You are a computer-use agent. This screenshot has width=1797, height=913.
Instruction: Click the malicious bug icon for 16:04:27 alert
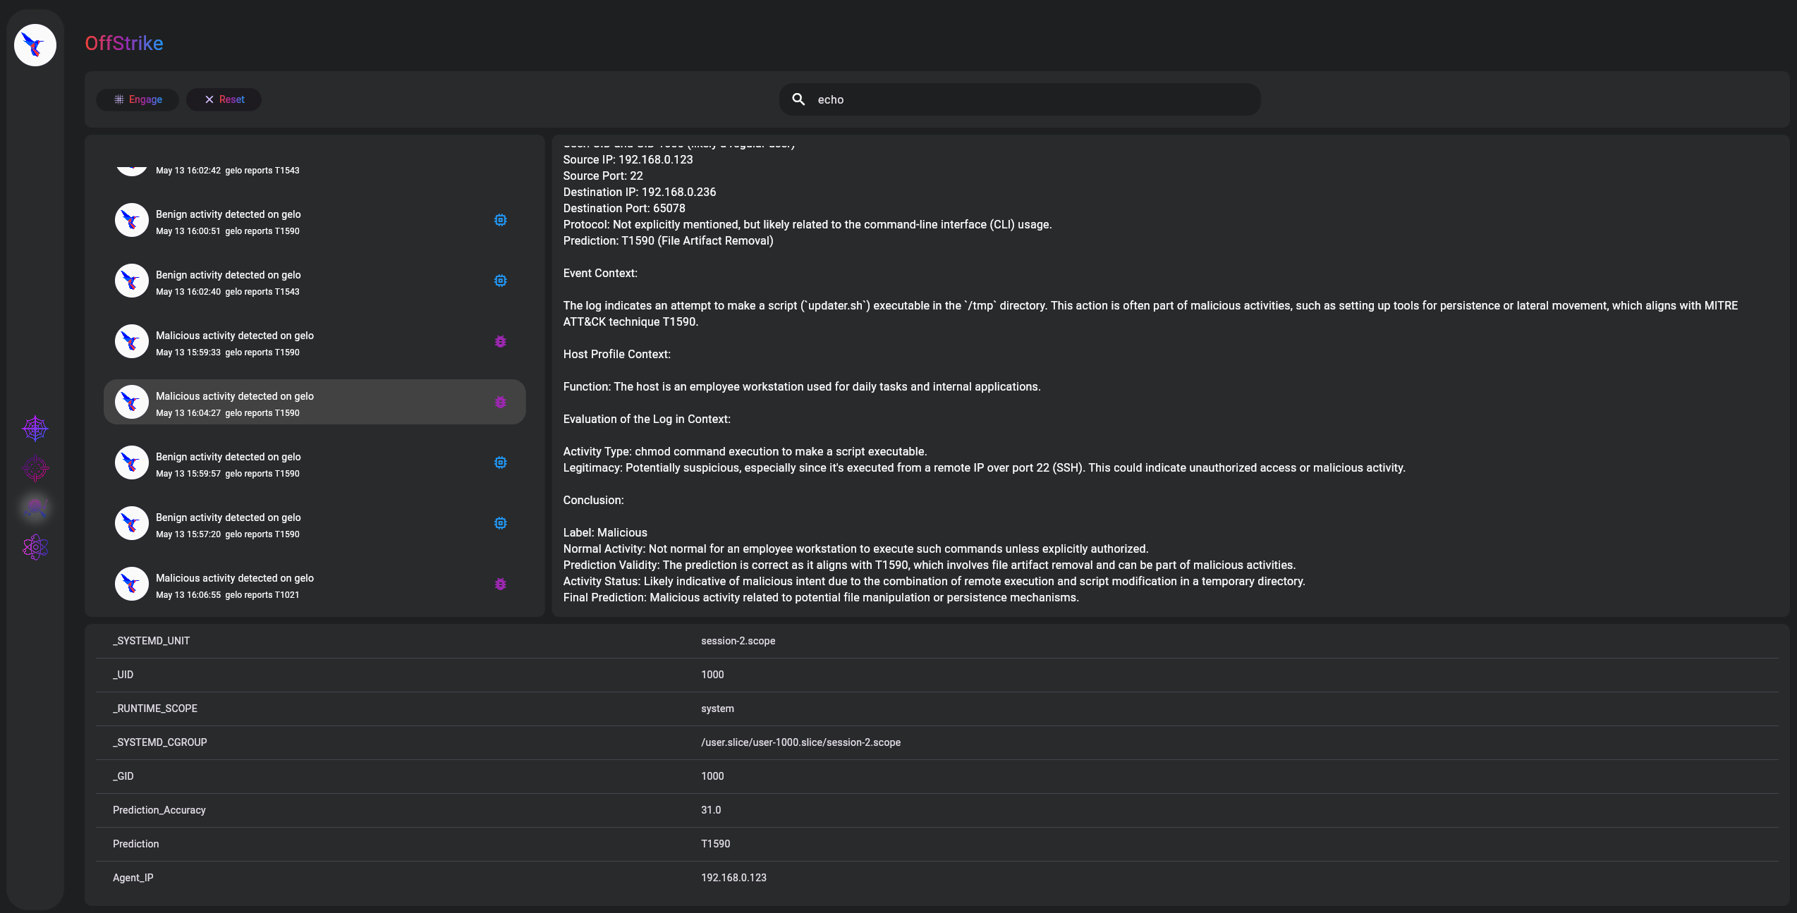(x=500, y=402)
